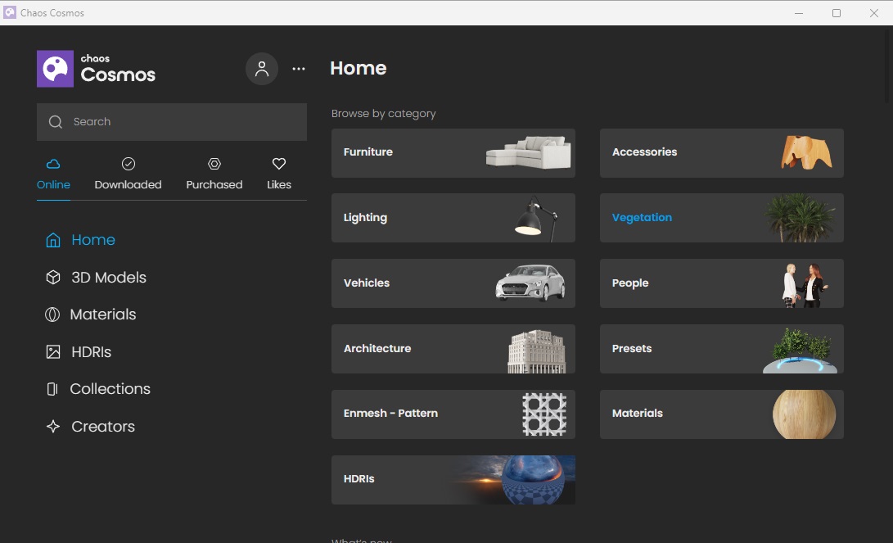Screen dimensions: 893x543
Task: Click the Materials sphere icon in sidebar
Action: 52,314
